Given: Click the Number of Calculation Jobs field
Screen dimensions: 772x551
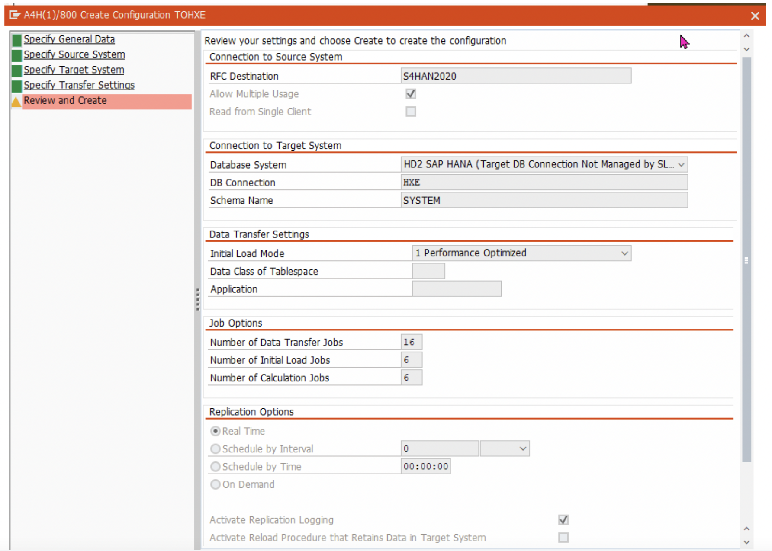Looking at the screenshot, I should pyautogui.click(x=412, y=378).
